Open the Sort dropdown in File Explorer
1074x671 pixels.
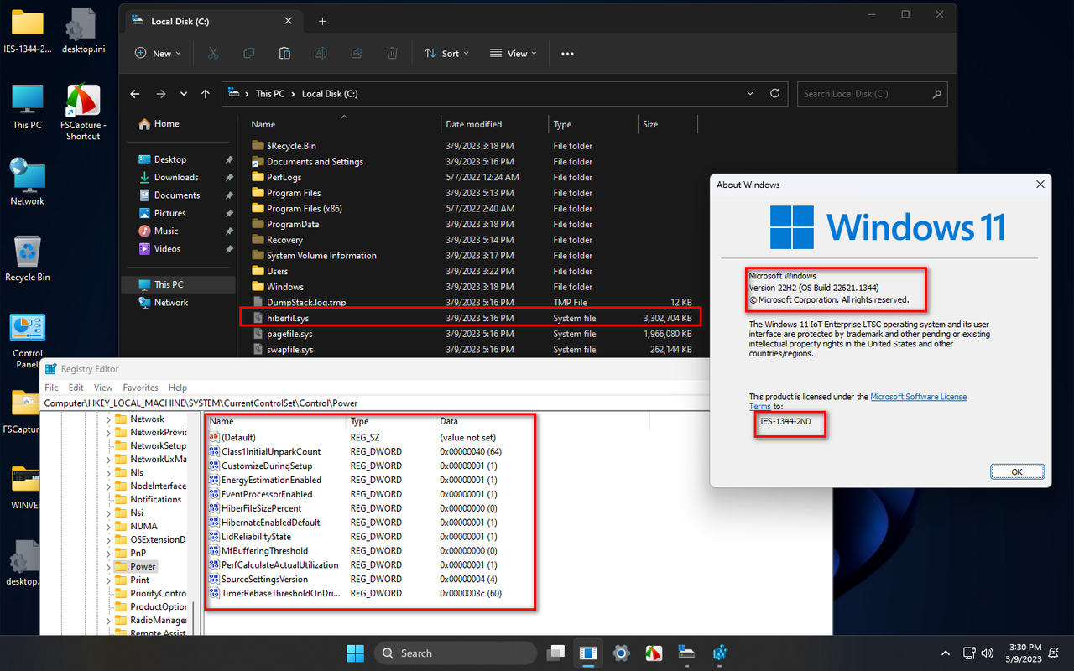(446, 53)
